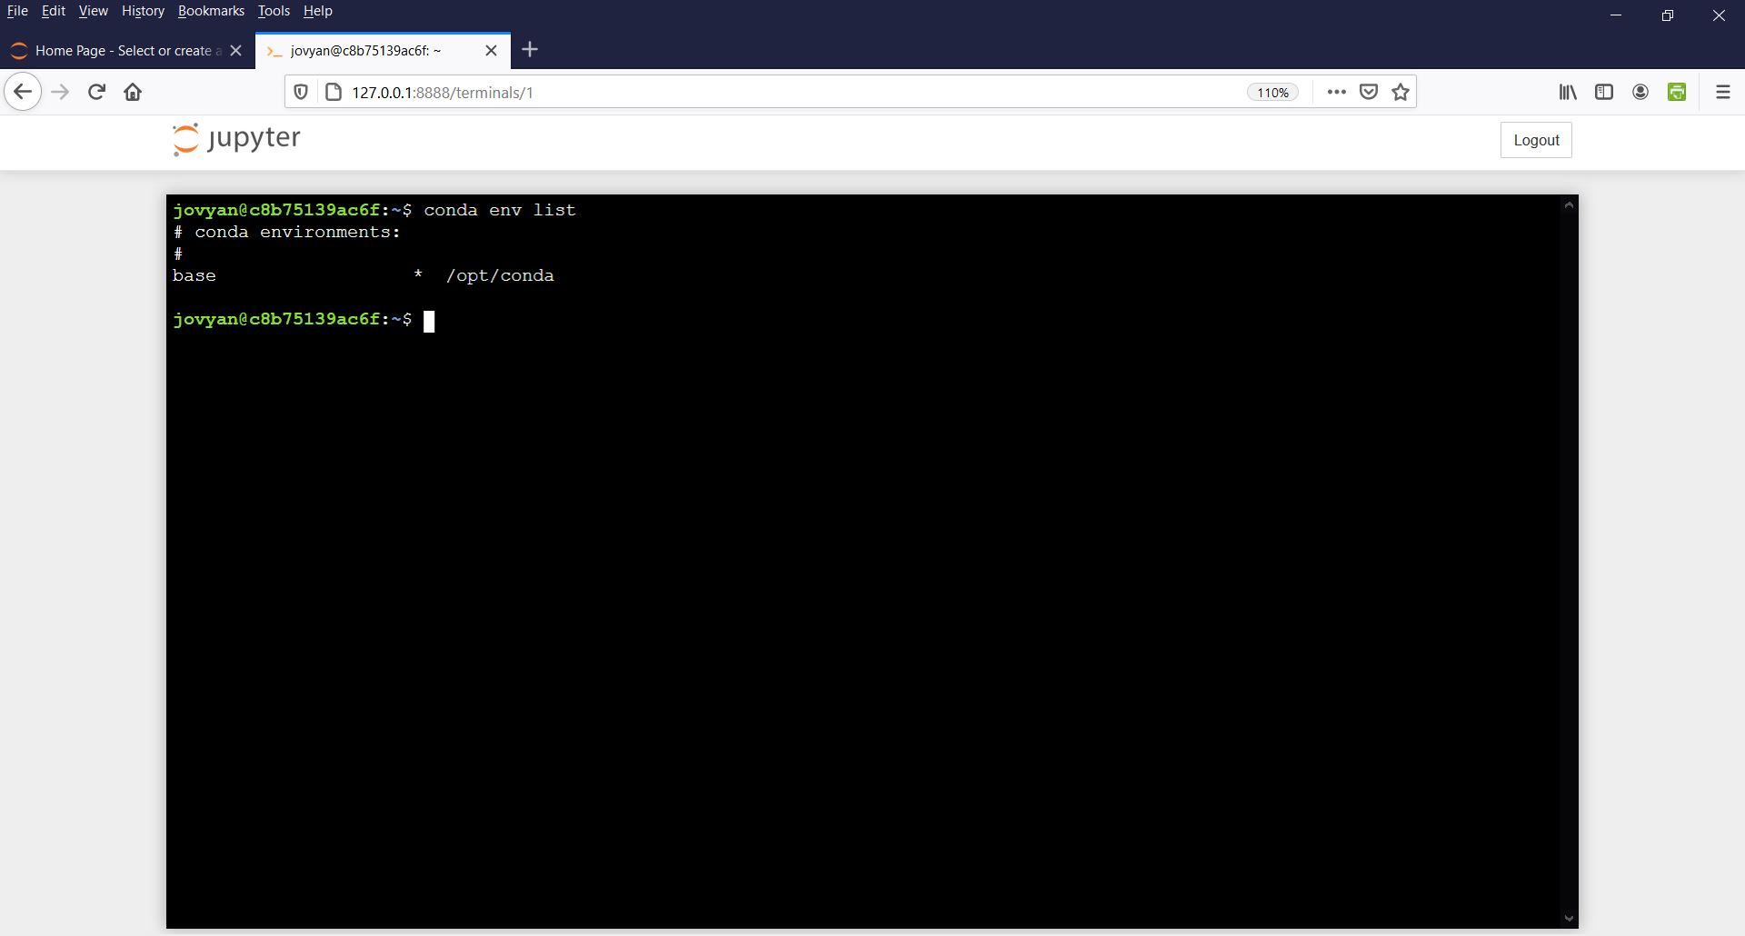This screenshot has height=936, width=1745.
Task: Bookmark this page with the star icon
Action: [1401, 92]
